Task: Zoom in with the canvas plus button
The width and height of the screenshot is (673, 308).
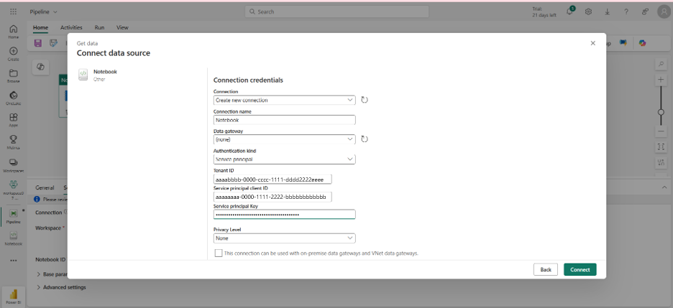Action: 661,80
